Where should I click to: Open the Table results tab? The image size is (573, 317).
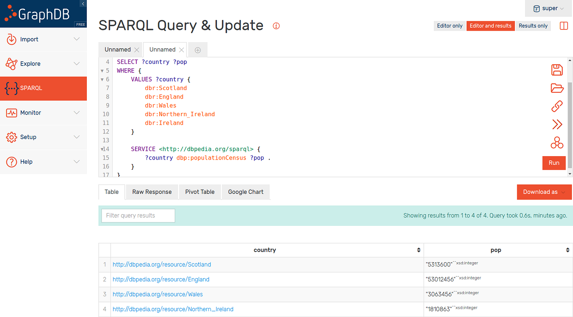111,192
